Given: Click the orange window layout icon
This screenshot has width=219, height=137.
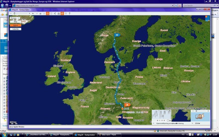Looking at the screenshot, I should point(62,13).
